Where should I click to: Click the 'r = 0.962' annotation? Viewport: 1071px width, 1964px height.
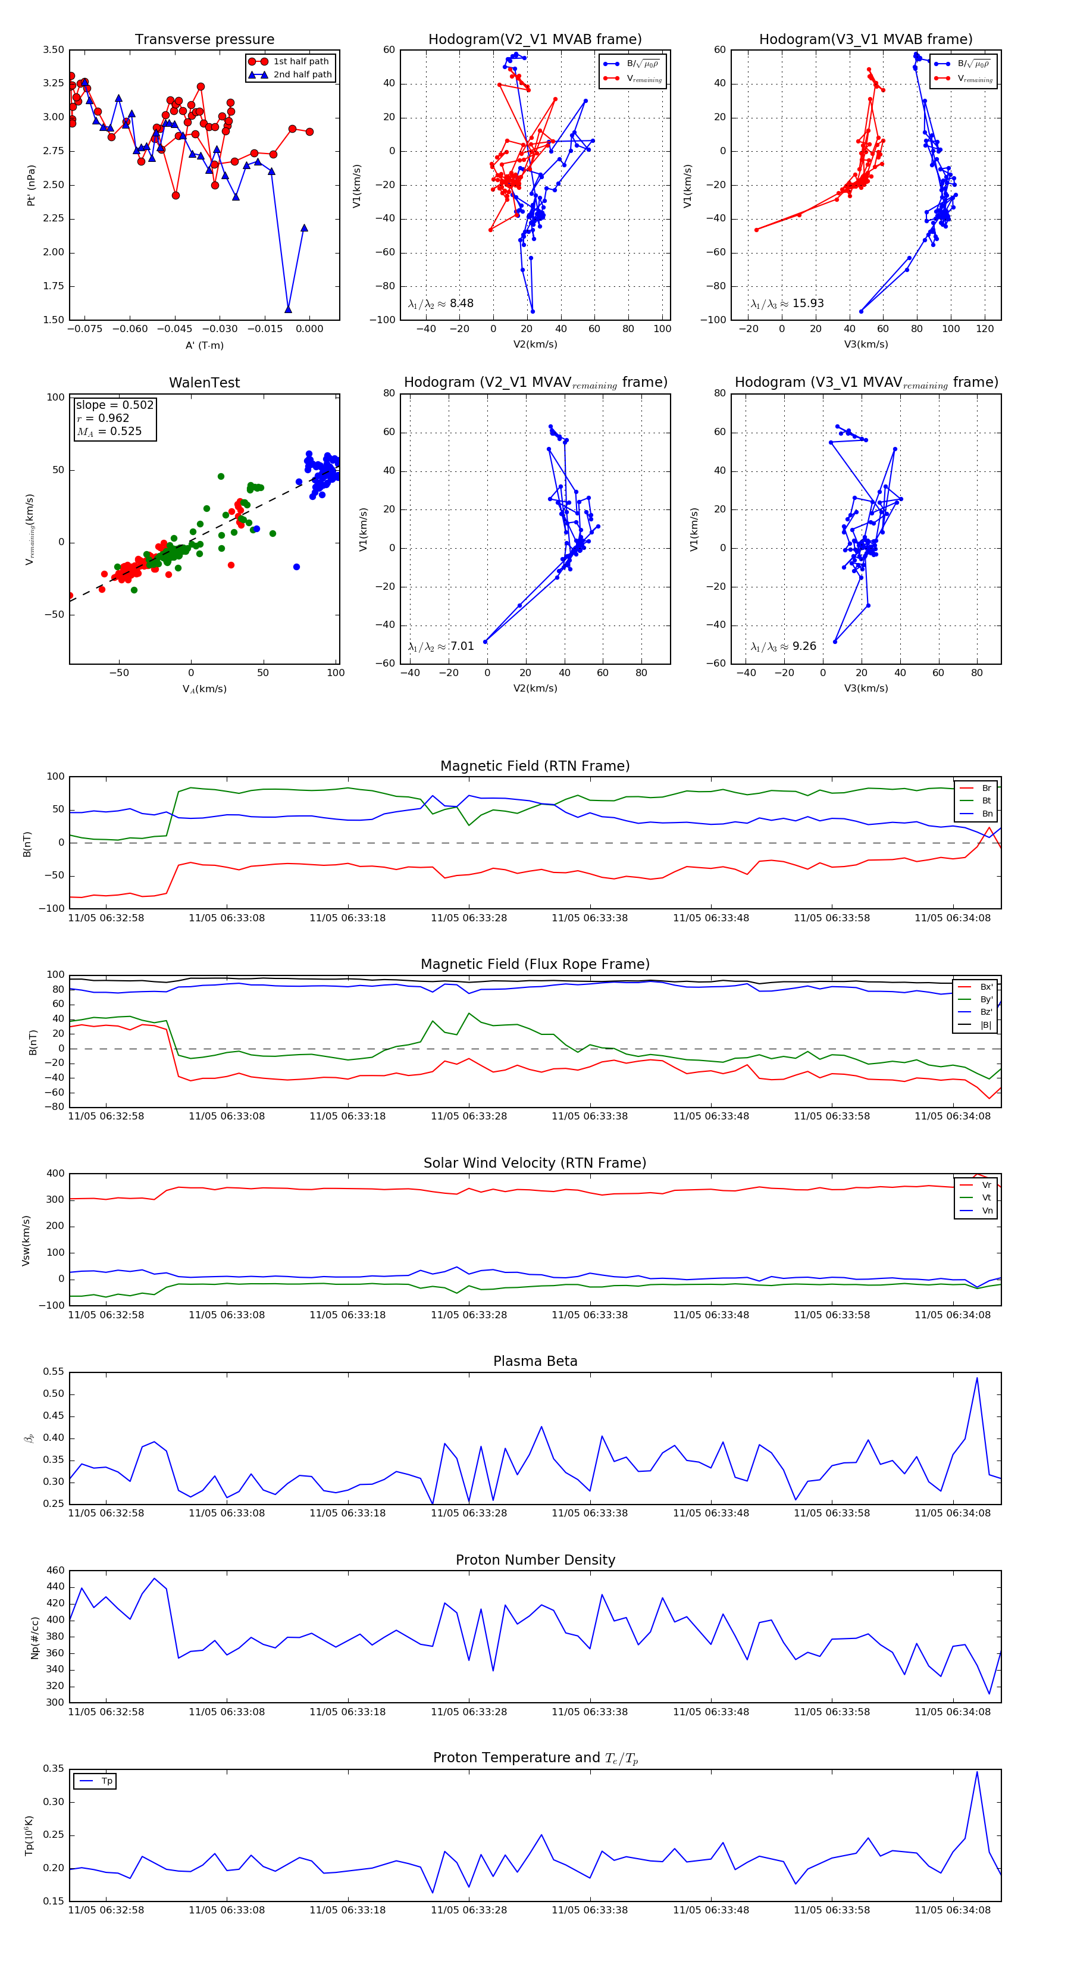(x=103, y=418)
